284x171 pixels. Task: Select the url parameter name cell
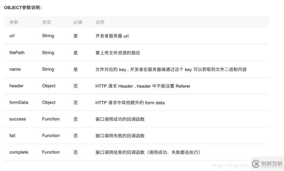click(12, 36)
